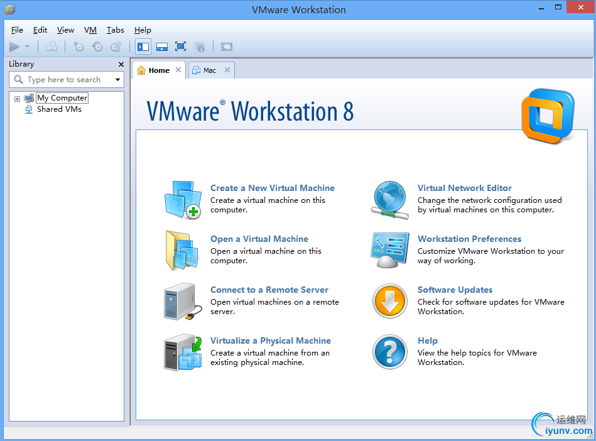Screen dimensions: 596x441
Task: Open the library search options dropdown
Action: (x=117, y=80)
